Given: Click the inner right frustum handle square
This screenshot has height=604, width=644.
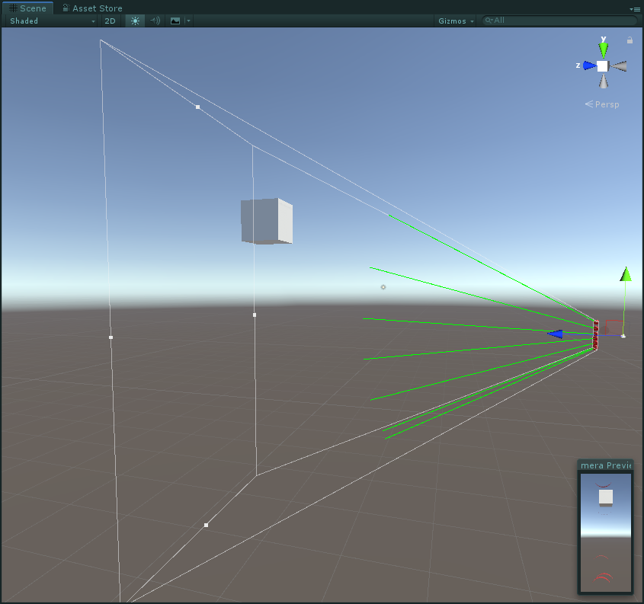Looking at the screenshot, I should 255,315.
